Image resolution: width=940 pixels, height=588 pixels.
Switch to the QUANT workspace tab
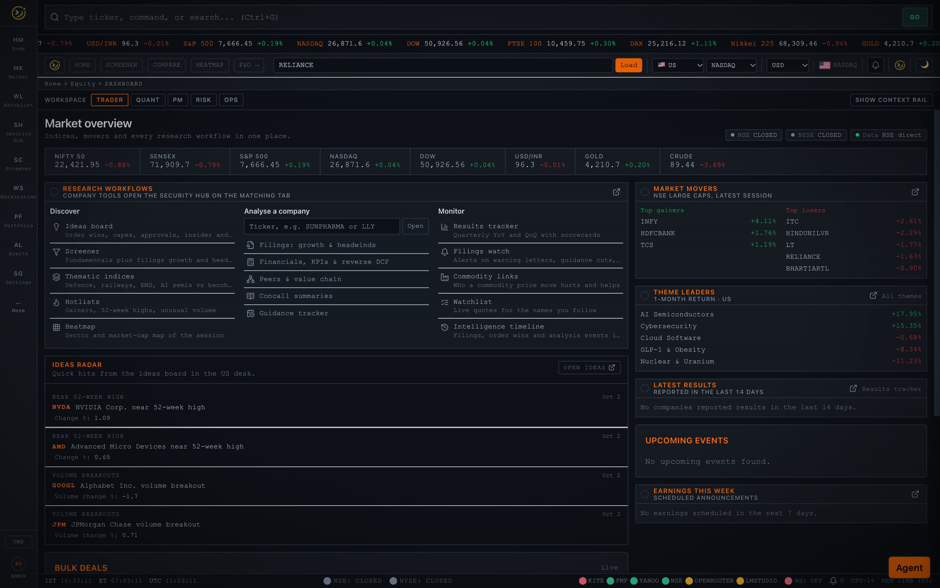[x=148, y=100]
